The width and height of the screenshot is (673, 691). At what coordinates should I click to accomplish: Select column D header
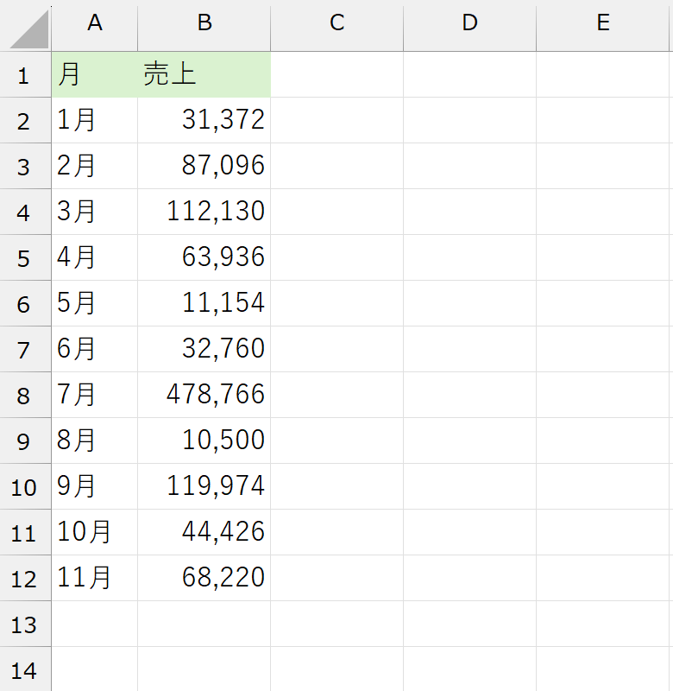[469, 24]
